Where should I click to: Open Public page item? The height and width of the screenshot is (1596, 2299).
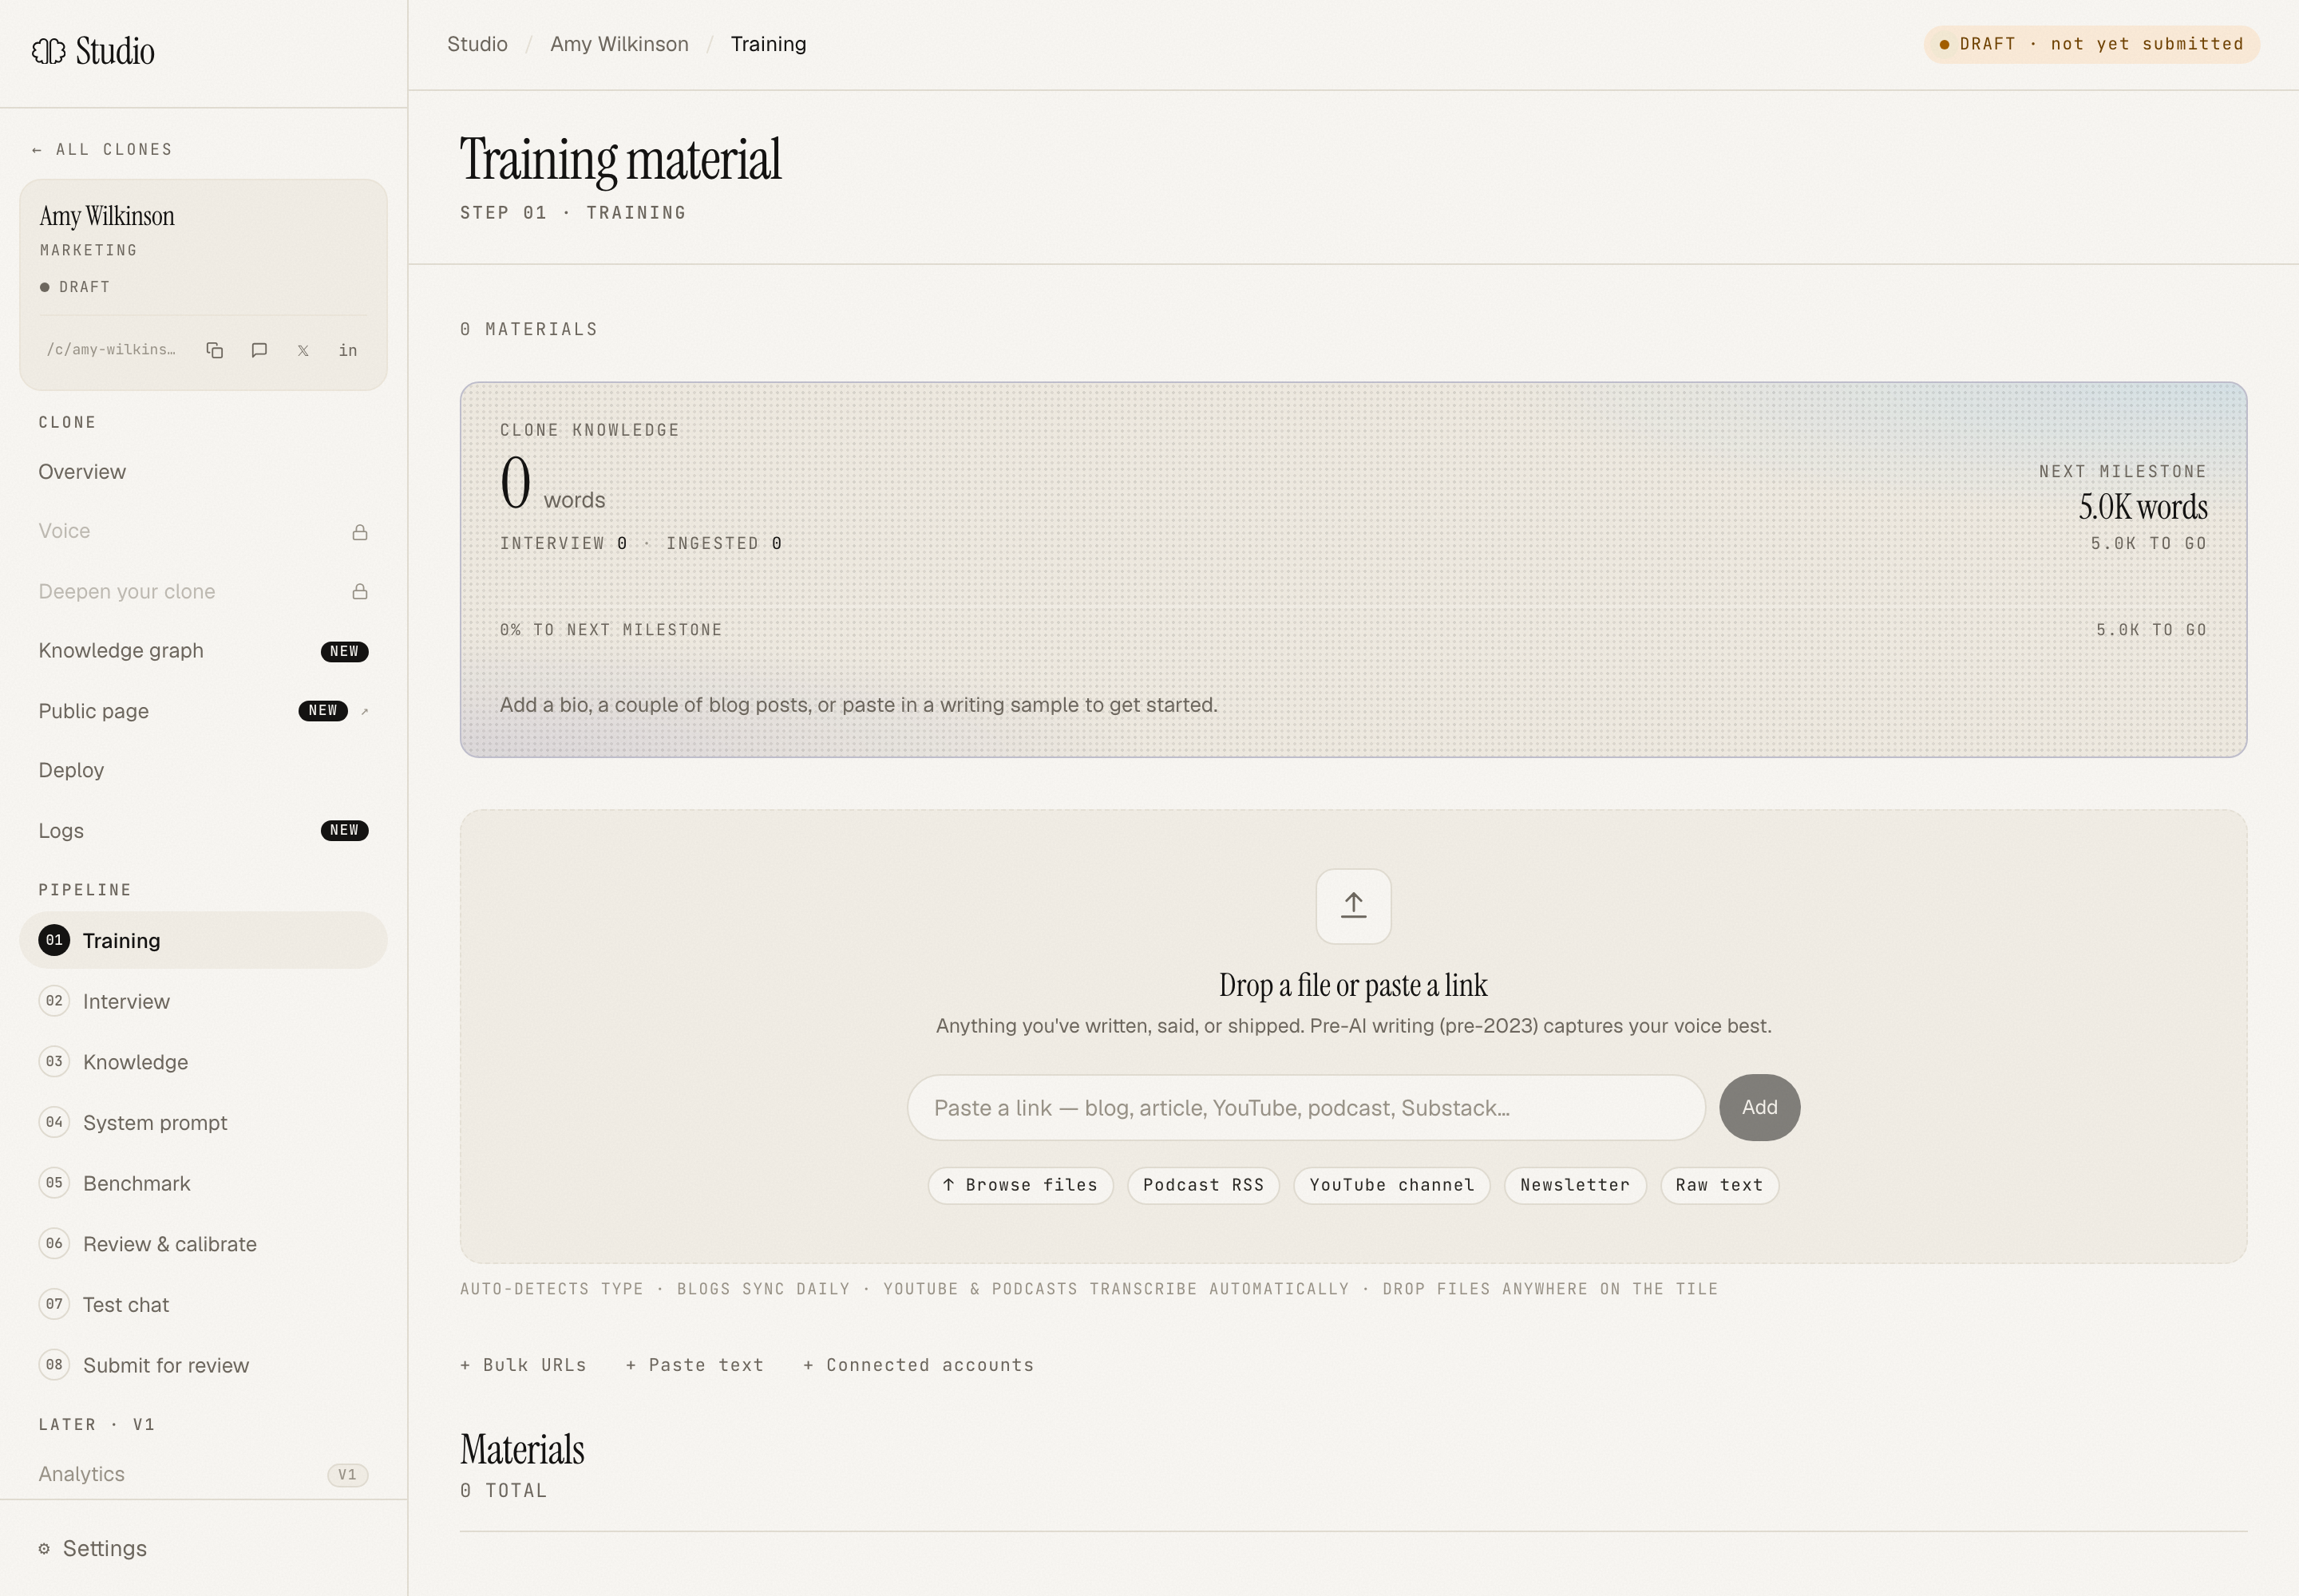[x=203, y=711]
